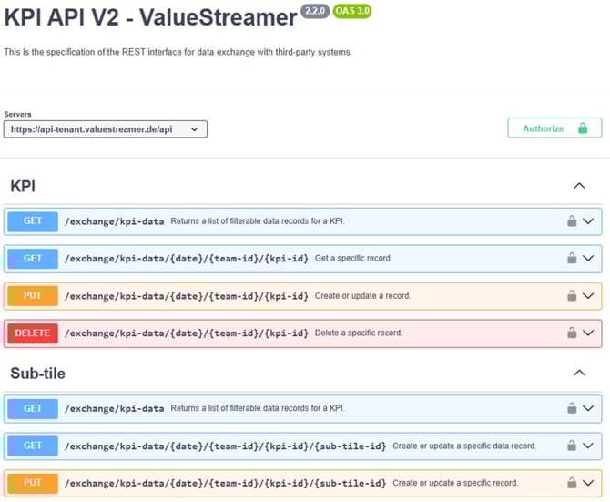Click the Sub-tile section heading
610x502 pixels.
[x=37, y=374]
